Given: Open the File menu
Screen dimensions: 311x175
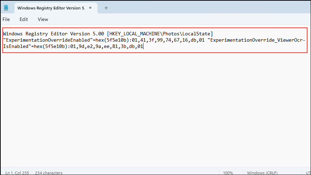Looking at the screenshot, I should coord(6,19).
